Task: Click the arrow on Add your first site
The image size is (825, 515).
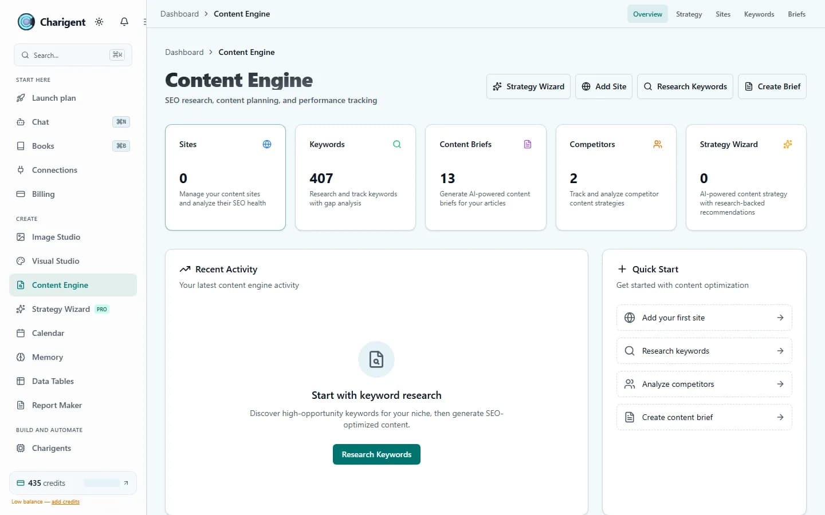Action: (780, 318)
